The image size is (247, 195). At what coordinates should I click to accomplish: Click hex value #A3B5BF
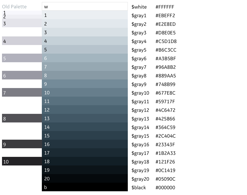click(166, 58)
